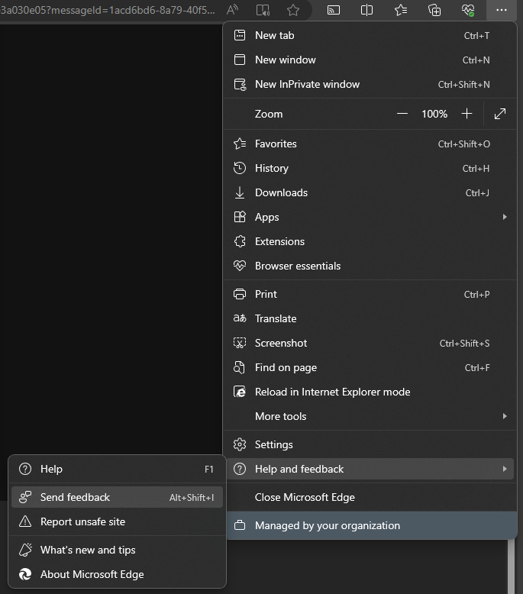The height and width of the screenshot is (594, 523).
Task: Select Find on page
Action: tap(370, 367)
